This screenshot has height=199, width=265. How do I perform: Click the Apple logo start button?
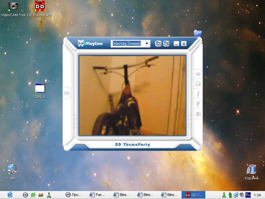point(10,195)
